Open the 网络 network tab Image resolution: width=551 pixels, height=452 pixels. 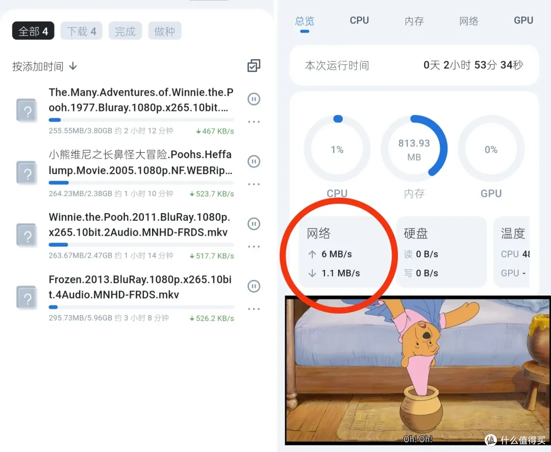469,21
